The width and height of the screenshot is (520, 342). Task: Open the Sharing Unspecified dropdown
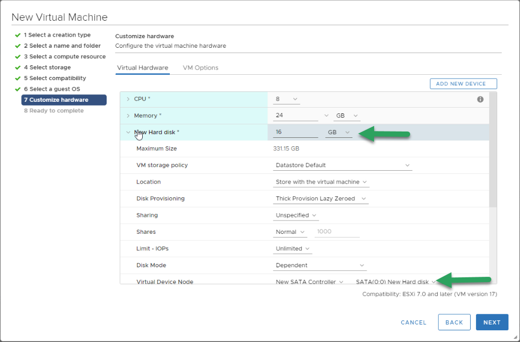click(x=296, y=215)
